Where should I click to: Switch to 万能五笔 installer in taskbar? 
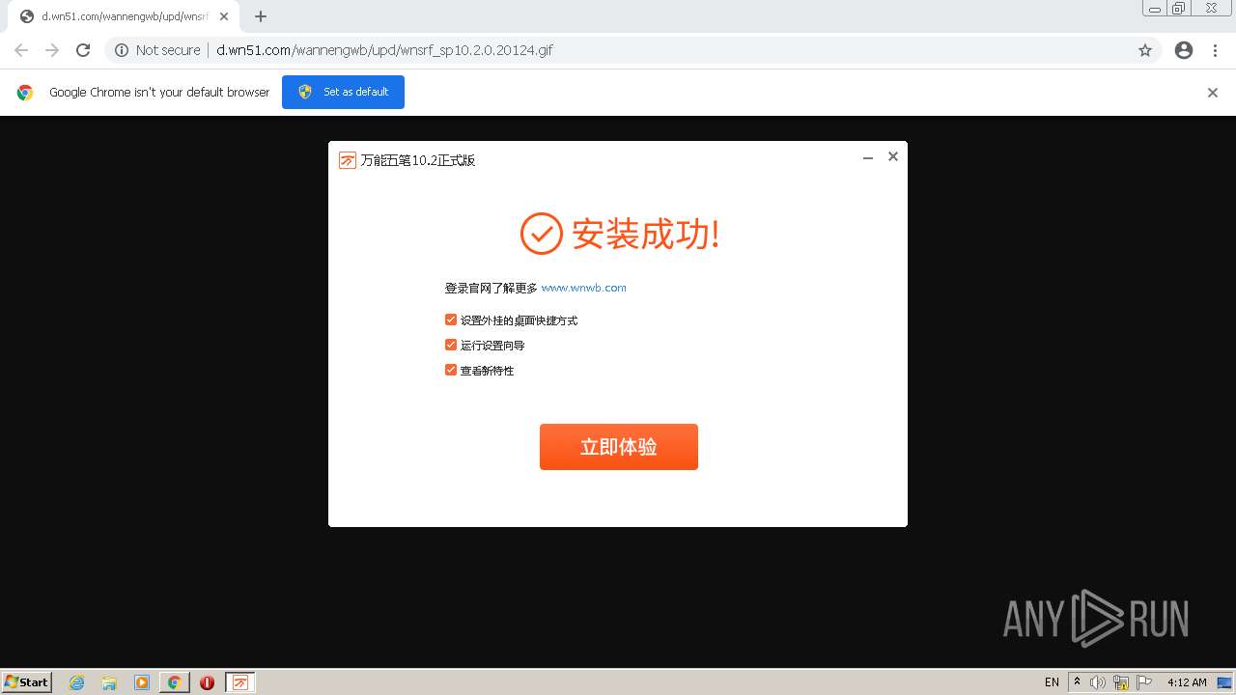[x=240, y=682]
